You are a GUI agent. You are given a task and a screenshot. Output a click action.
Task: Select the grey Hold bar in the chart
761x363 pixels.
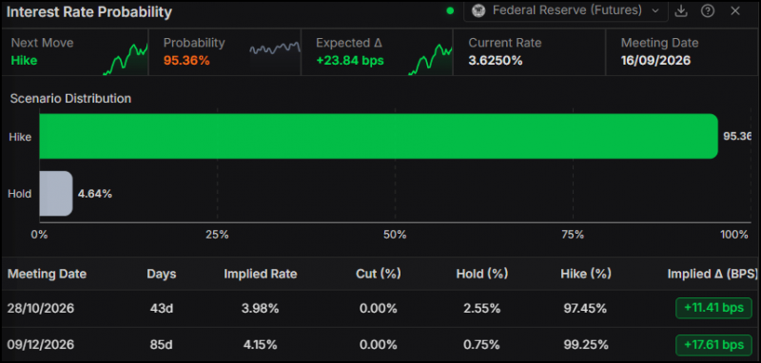click(56, 193)
